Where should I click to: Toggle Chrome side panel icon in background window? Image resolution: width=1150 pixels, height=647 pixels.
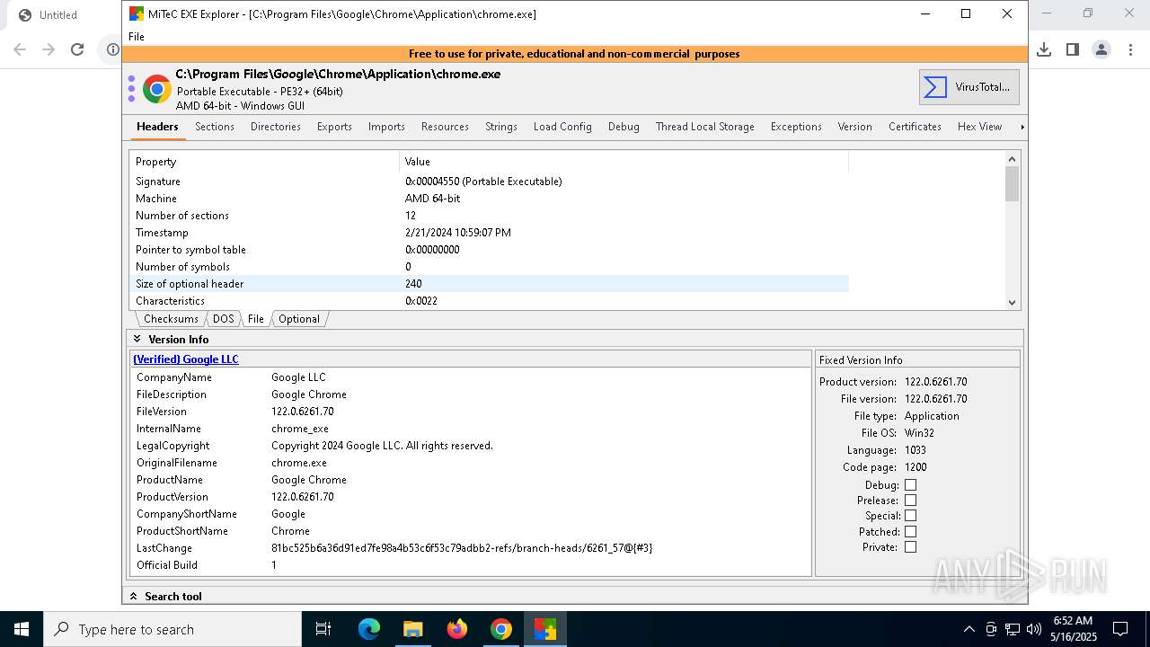(x=1073, y=49)
